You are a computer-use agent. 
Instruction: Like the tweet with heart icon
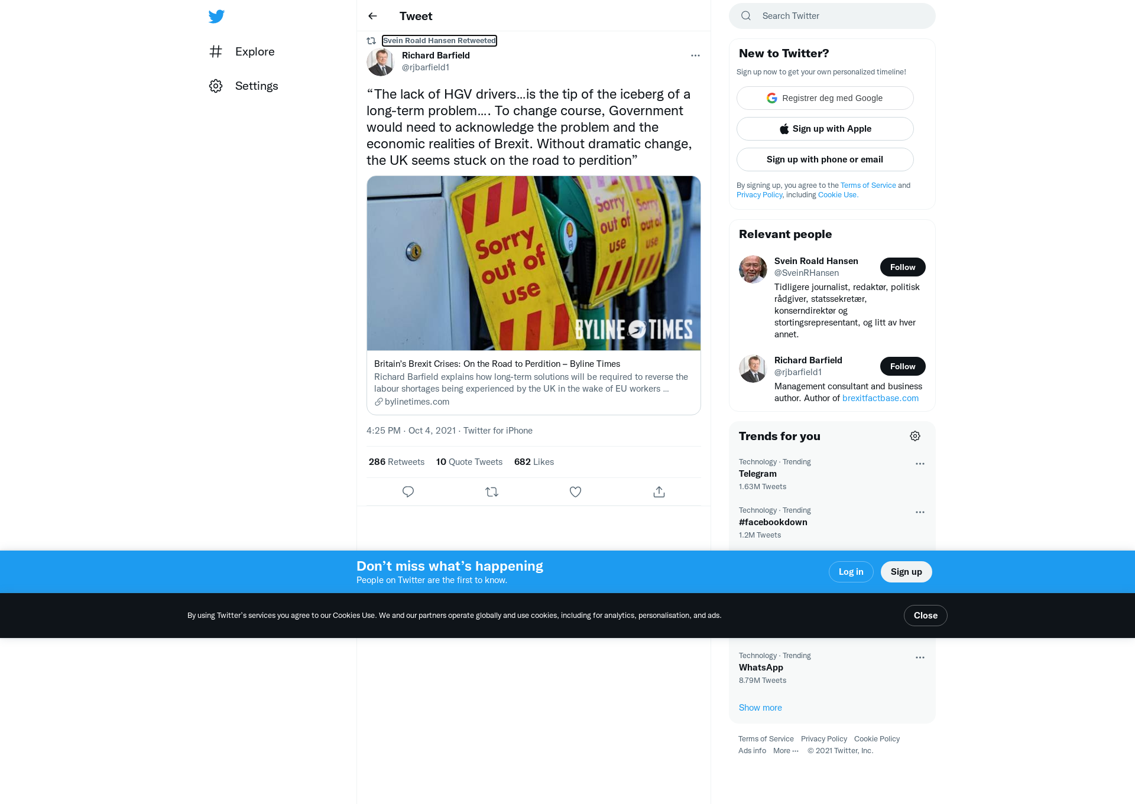tap(575, 491)
